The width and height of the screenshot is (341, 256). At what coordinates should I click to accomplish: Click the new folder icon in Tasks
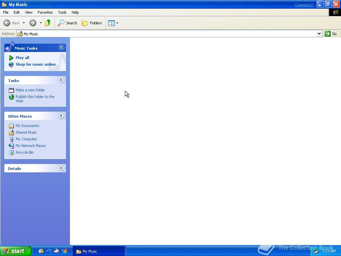(11, 90)
